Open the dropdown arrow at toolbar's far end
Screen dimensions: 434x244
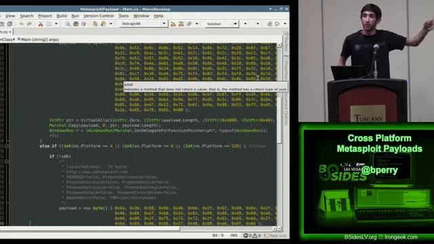point(285,24)
